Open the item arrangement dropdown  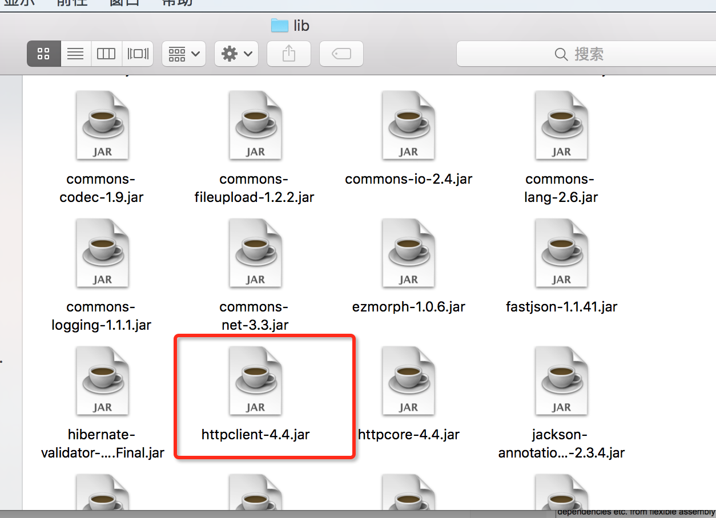click(184, 54)
